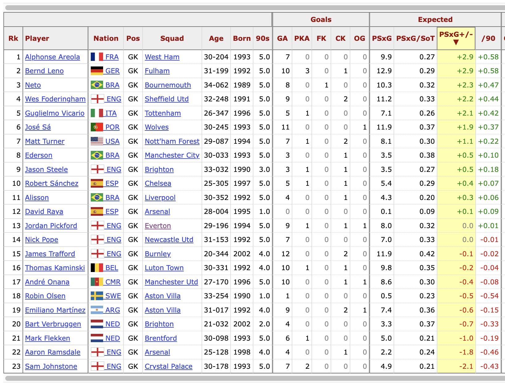Sort by 90s column header

pyautogui.click(x=262, y=38)
